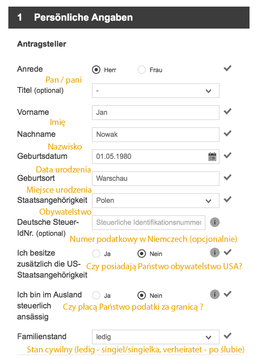
Task: Click the Geburtsort field with Warschau
Action: [x=156, y=178]
